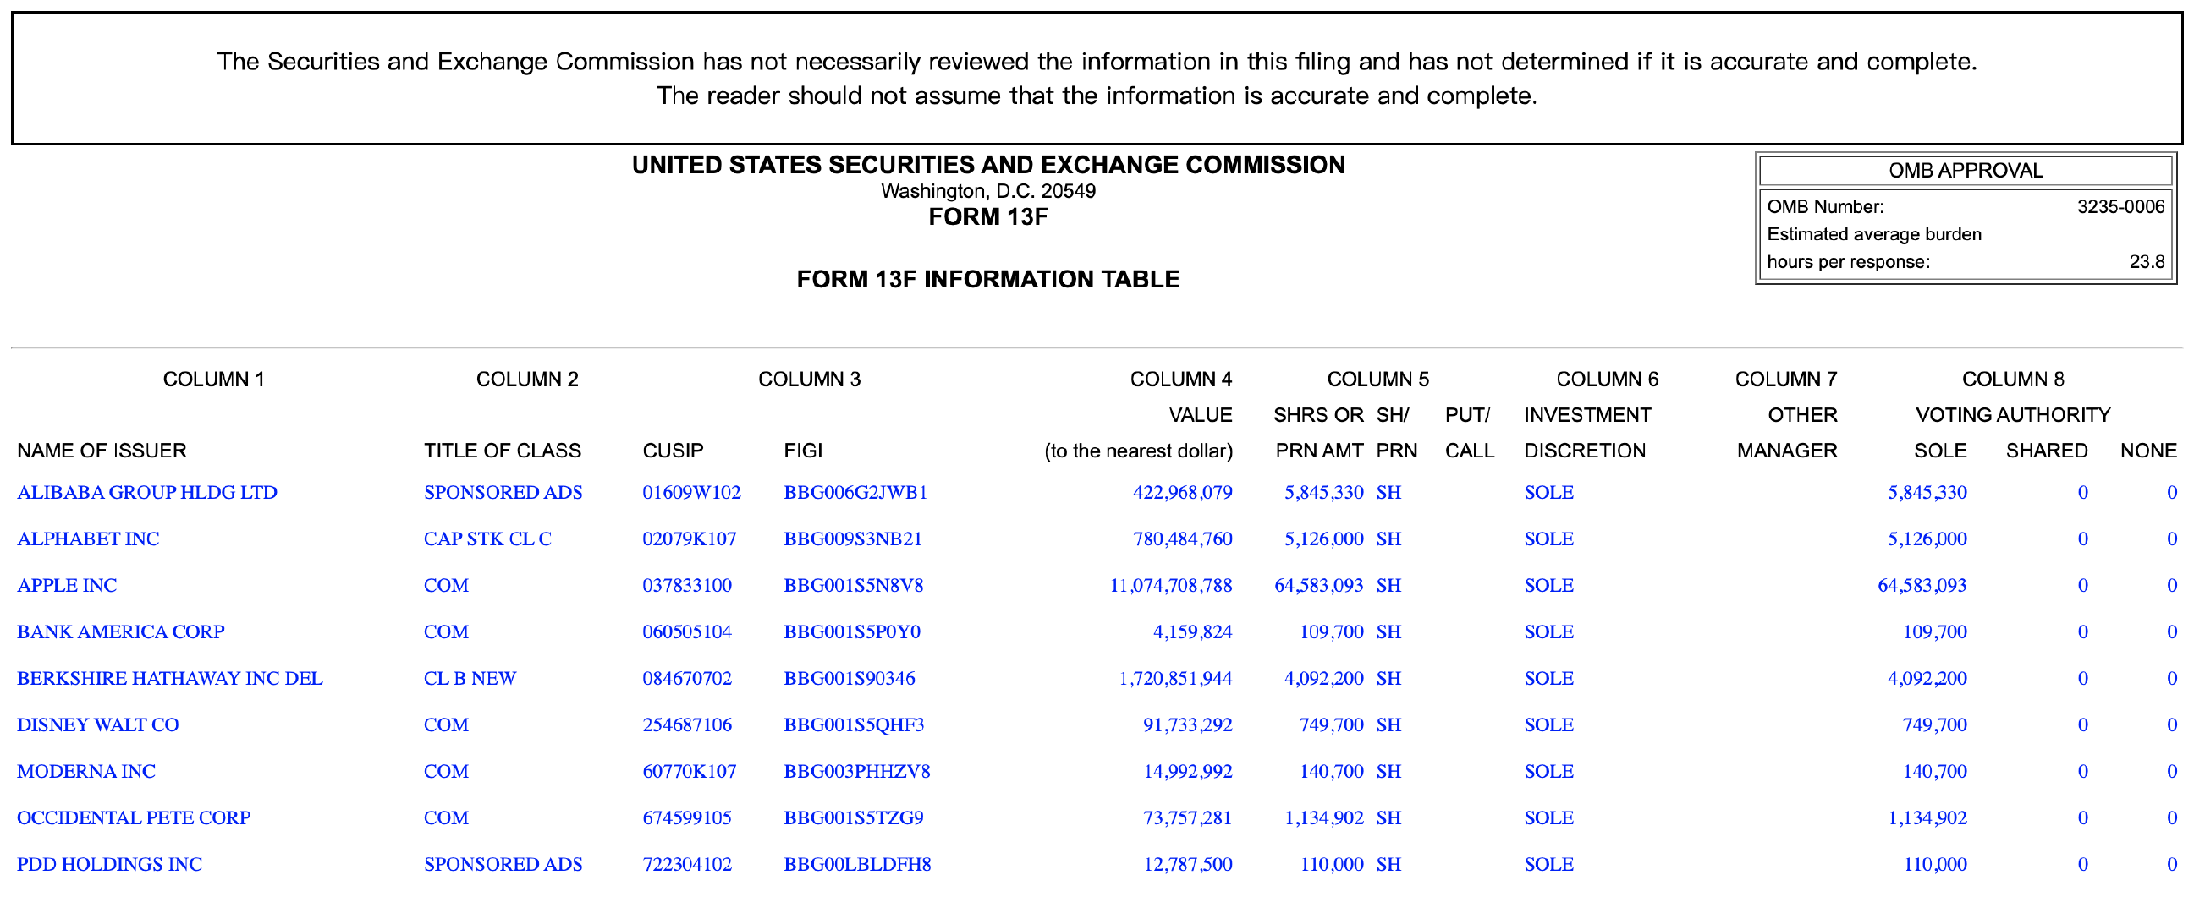Click Occidental's FIGI BBG001S5TZG9

854,817
